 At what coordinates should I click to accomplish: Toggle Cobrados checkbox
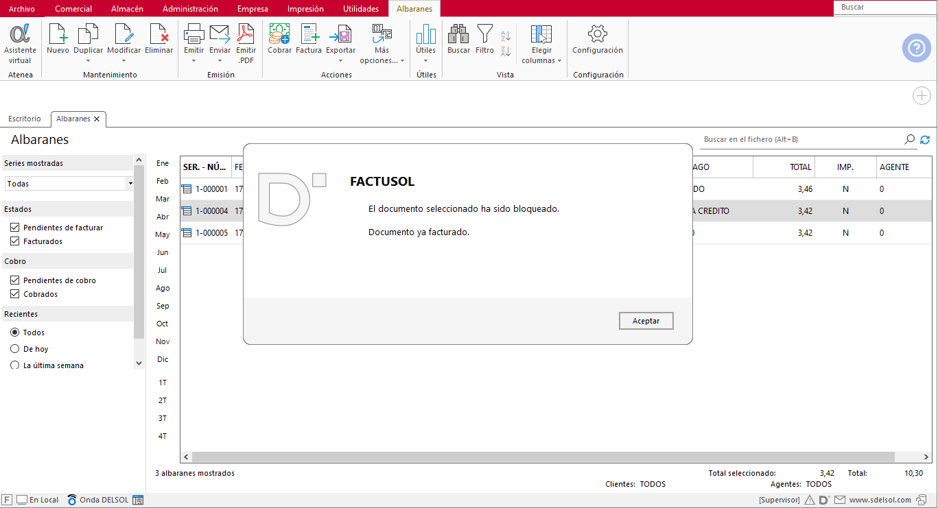click(x=14, y=294)
